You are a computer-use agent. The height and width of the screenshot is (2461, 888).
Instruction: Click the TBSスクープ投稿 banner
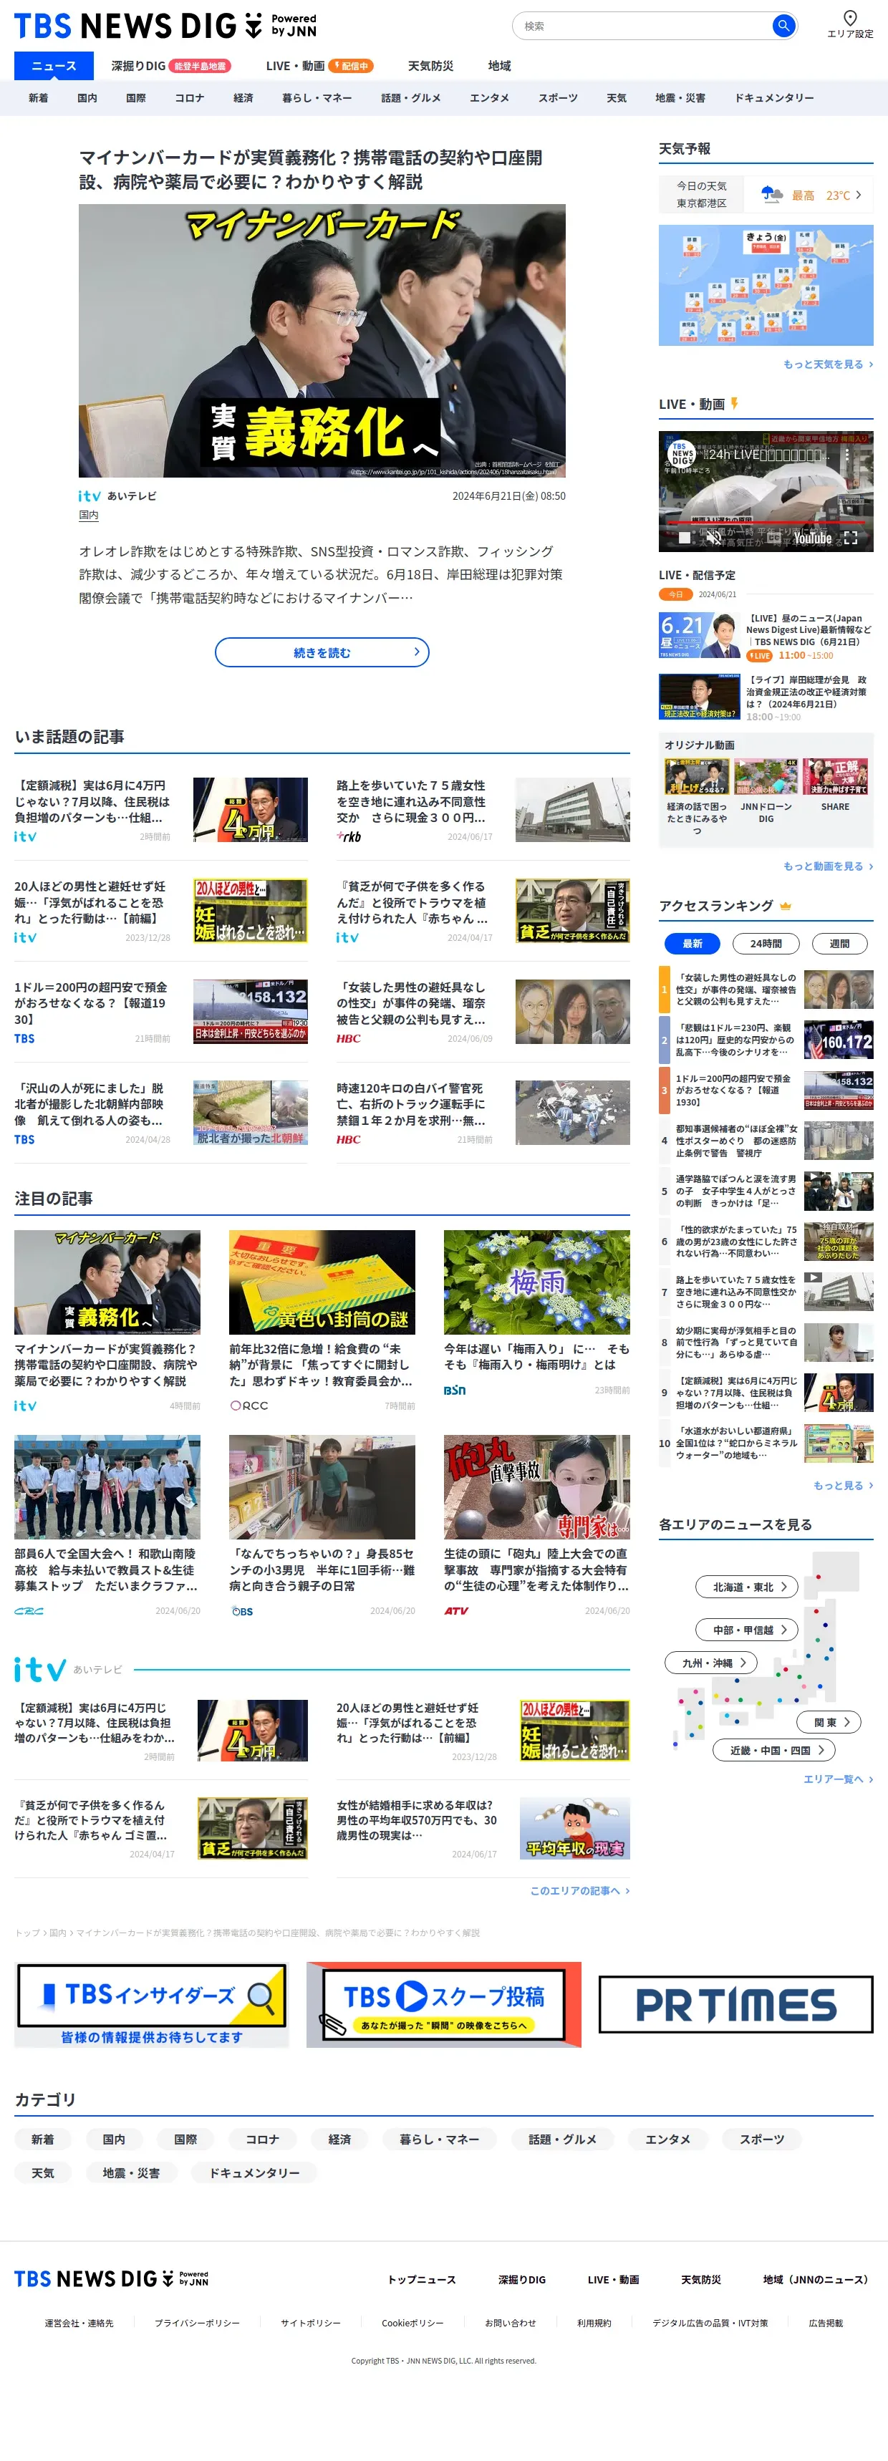pyautogui.click(x=443, y=2003)
